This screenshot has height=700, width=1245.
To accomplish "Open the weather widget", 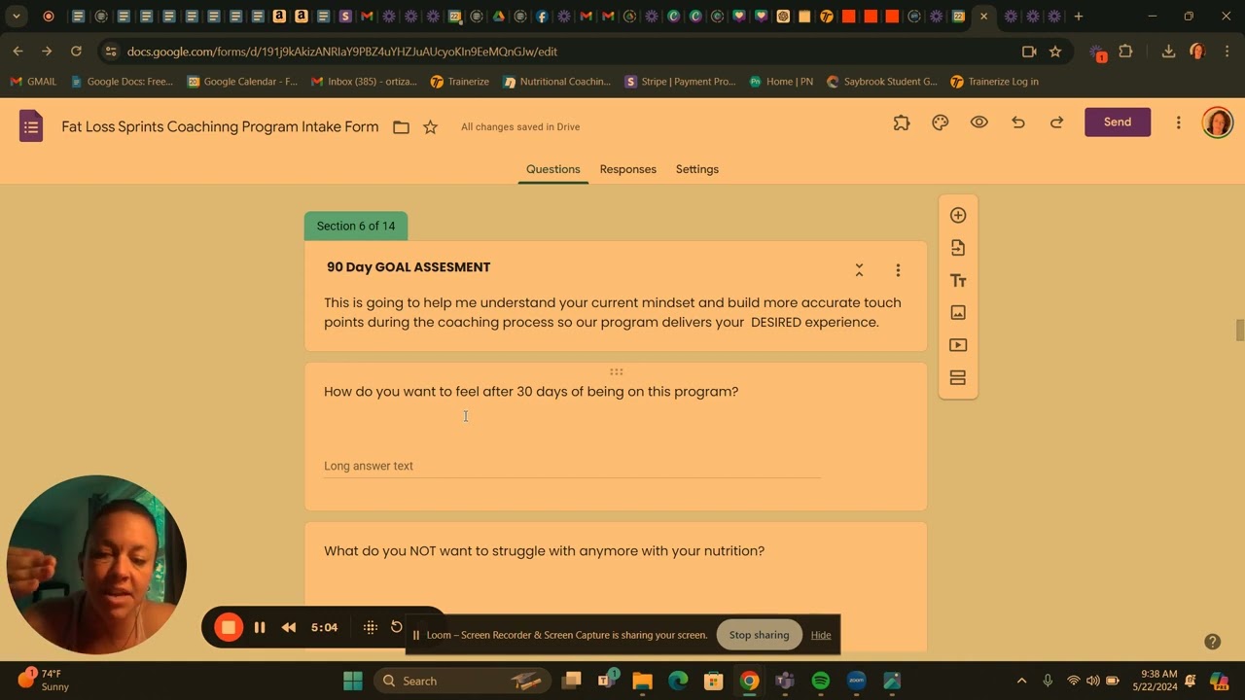I will point(44,680).
